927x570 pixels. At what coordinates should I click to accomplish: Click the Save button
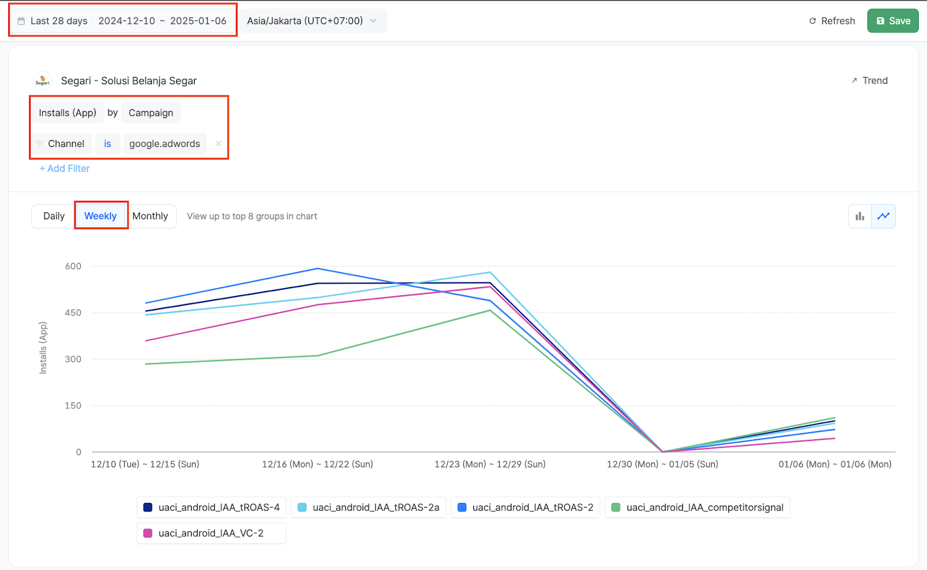(x=893, y=21)
